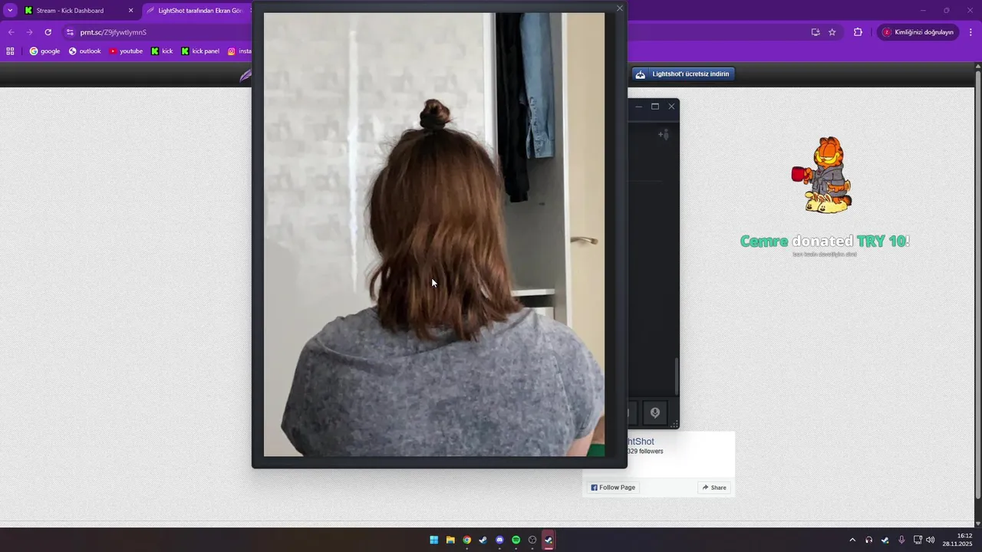Open the kick bookmark
This screenshot has height=552, width=982.
pyautogui.click(x=162, y=51)
